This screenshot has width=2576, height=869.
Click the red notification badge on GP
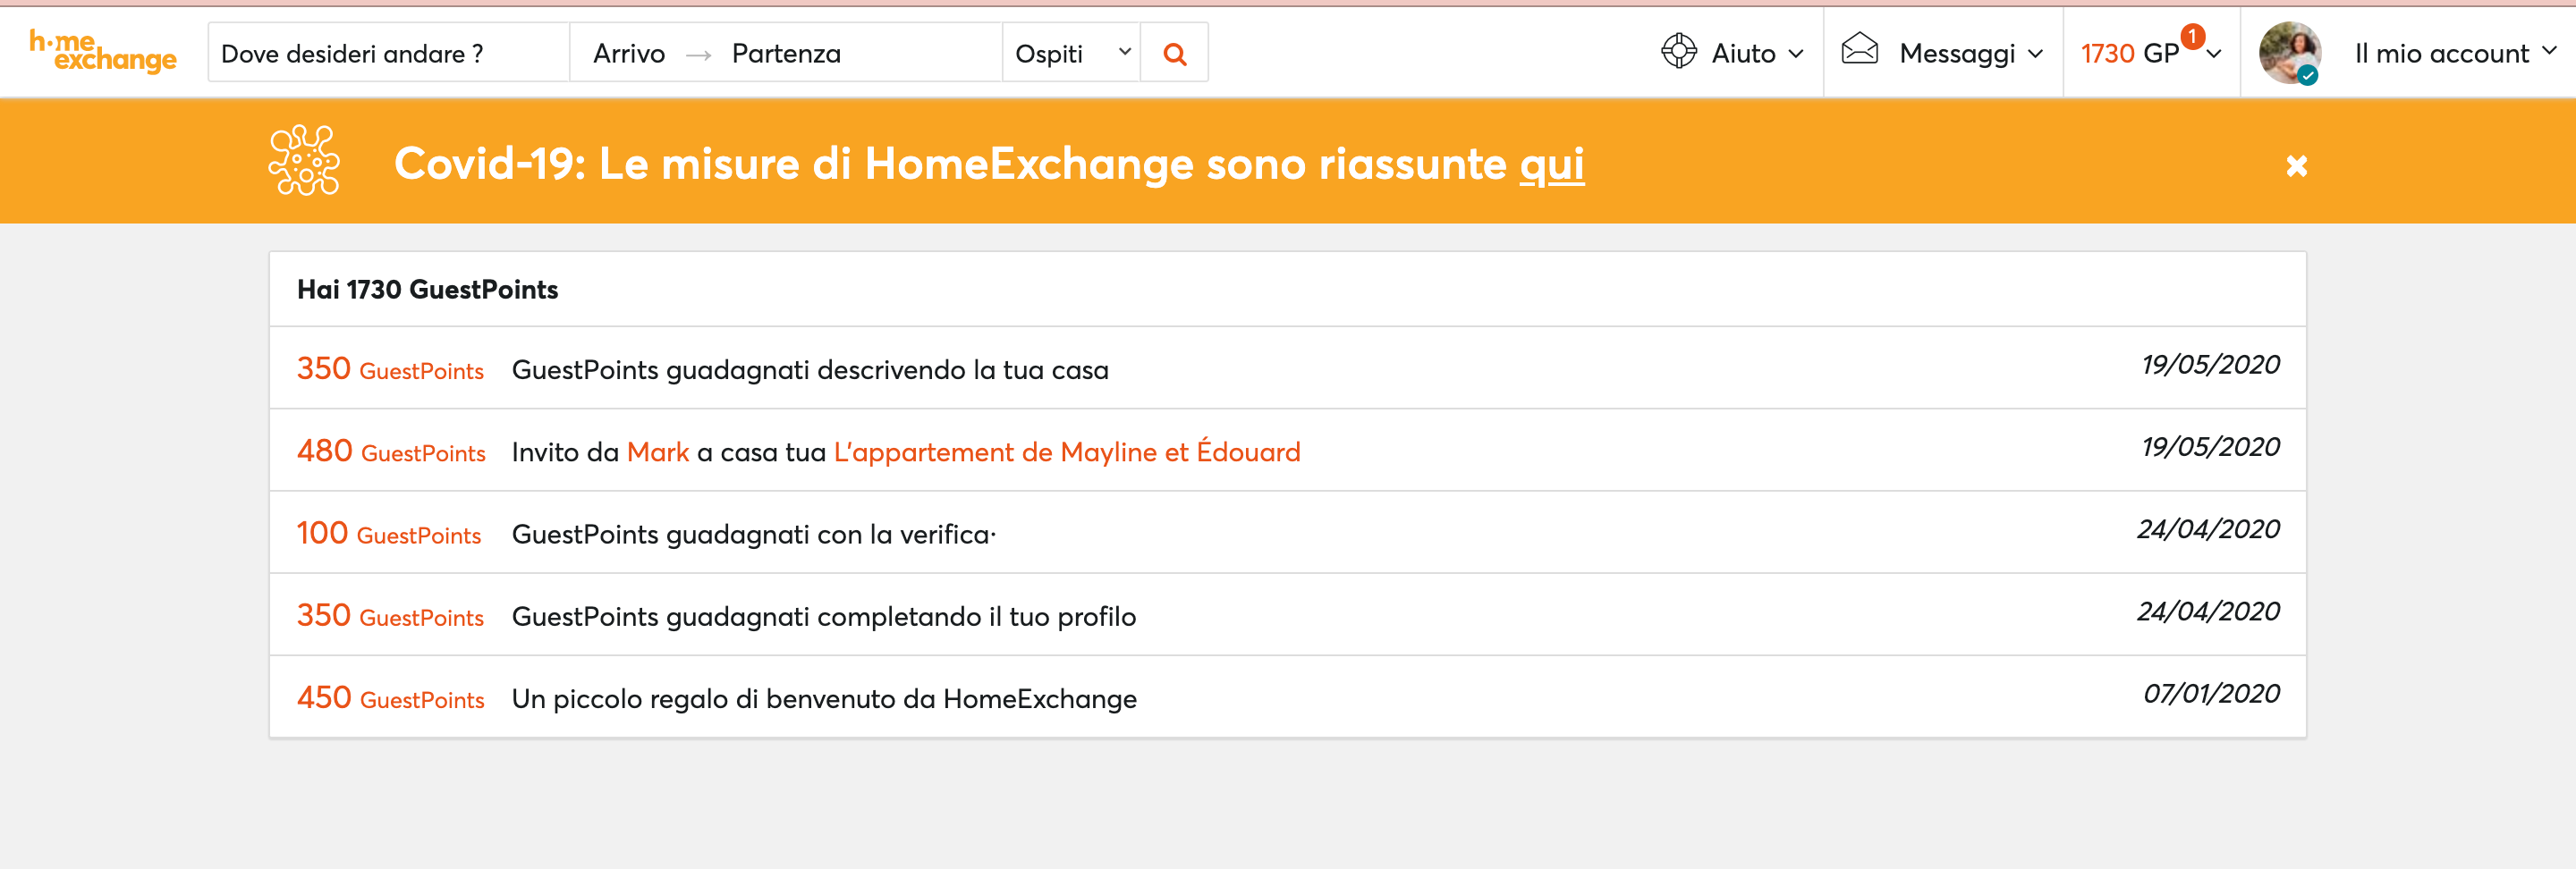point(2193,36)
